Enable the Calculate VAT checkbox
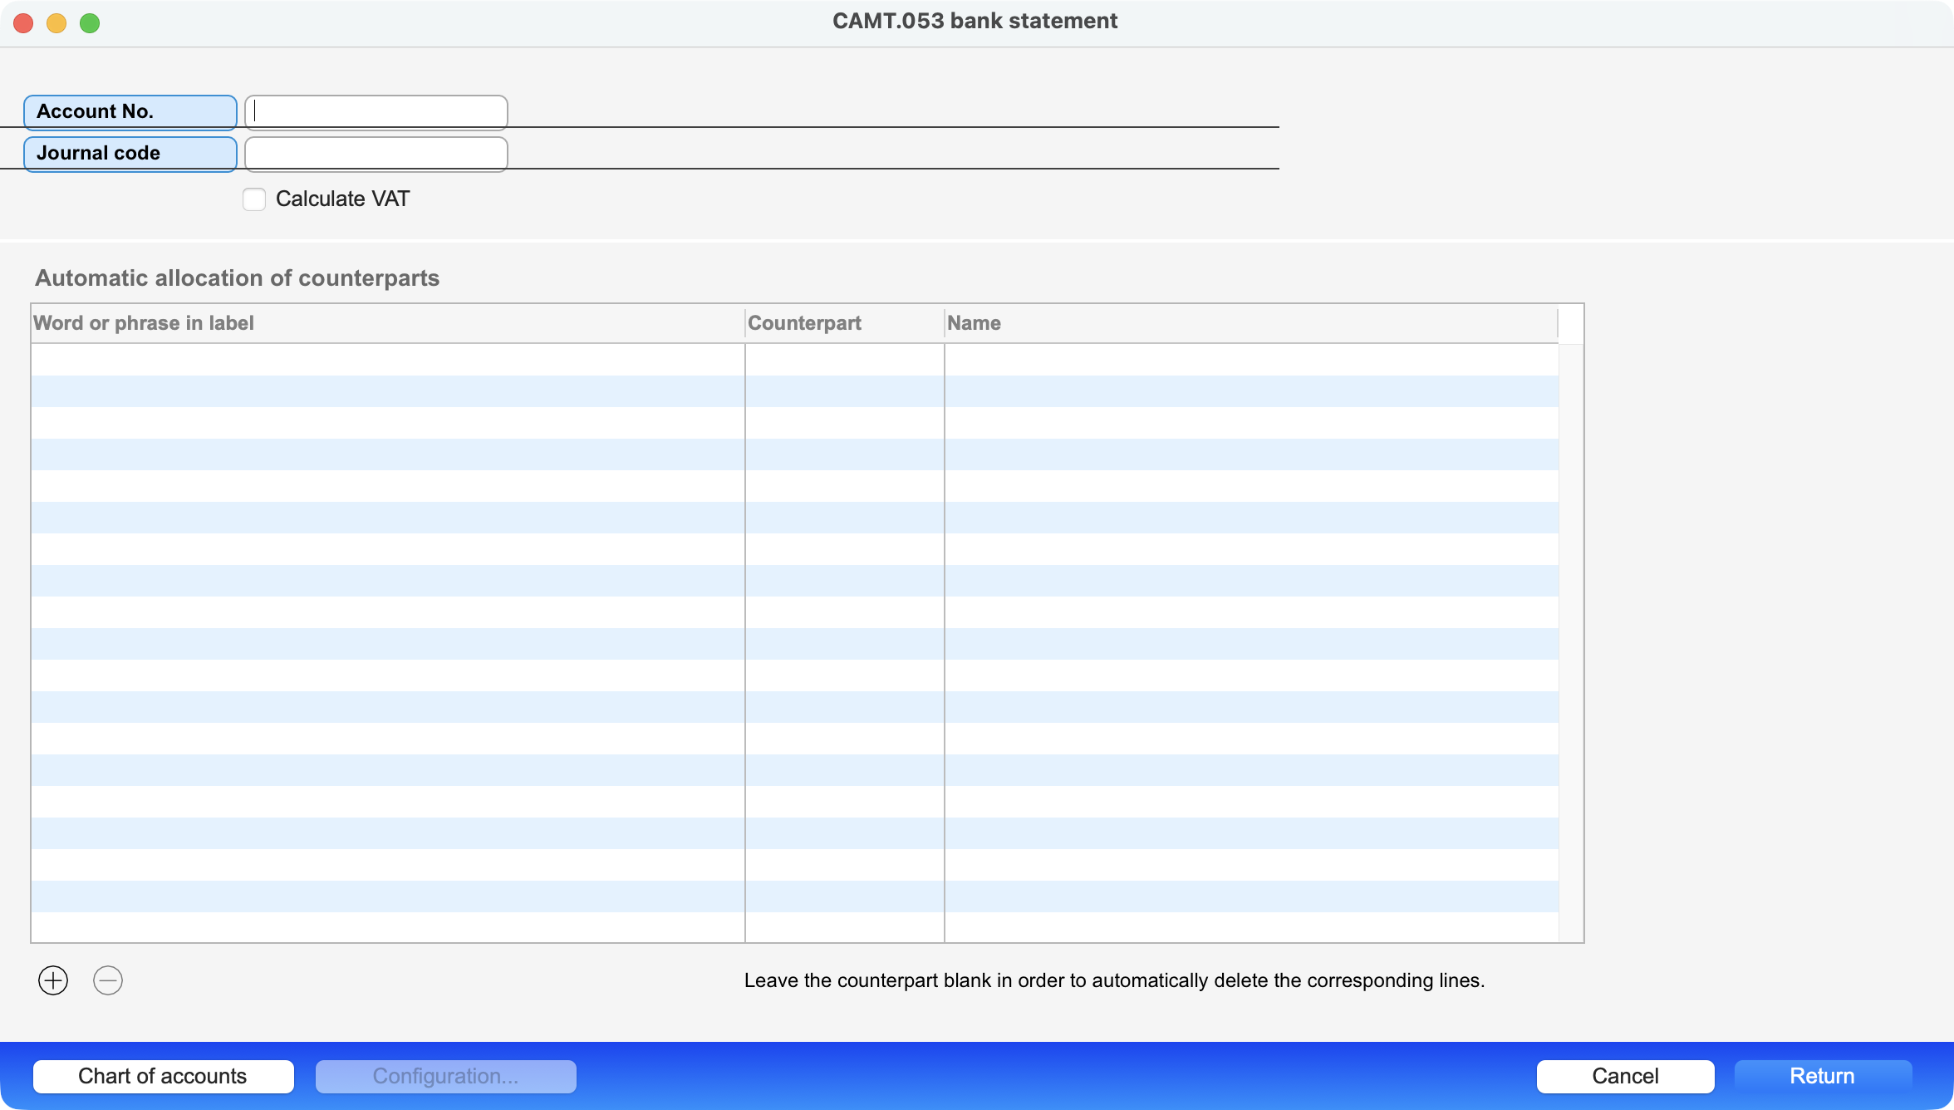This screenshot has width=1954, height=1110. tap(254, 199)
